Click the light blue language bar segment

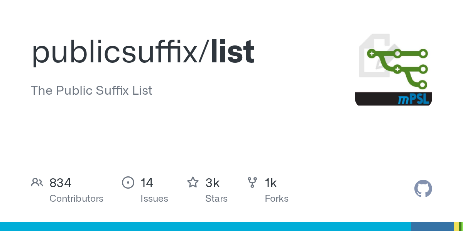[x=204, y=226]
